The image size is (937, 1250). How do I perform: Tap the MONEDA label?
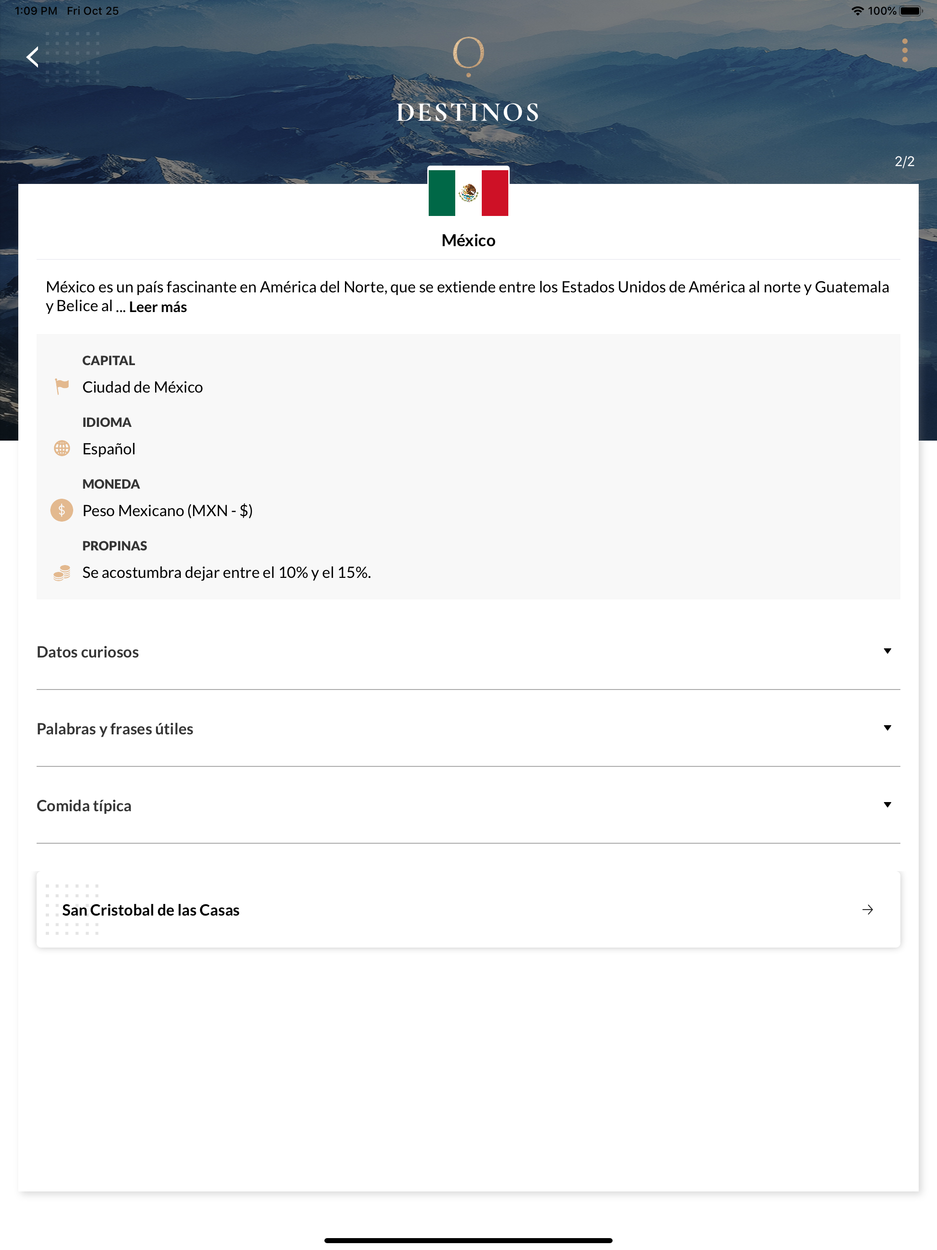(111, 484)
